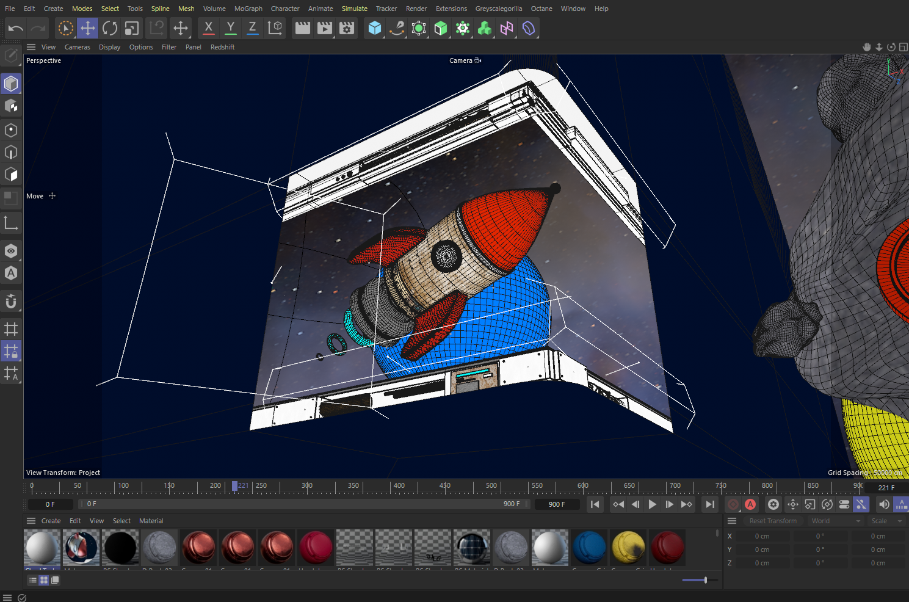Image resolution: width=909 pixels, height=602 pixels.
Task: Click the 0 F start frame field
Action: click(x=51, y=504)
